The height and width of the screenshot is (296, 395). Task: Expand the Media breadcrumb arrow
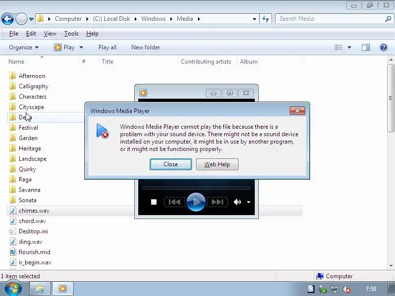199,19
